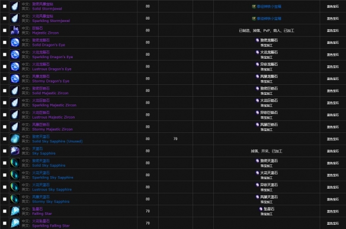Viewport: 346px width, 229px height.
Task: Click the Sky Sapphire gem icon
Action: tap(15, 151)
